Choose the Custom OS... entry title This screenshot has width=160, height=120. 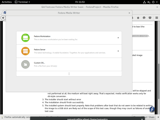pyautogui.click(x=39, y=63)
